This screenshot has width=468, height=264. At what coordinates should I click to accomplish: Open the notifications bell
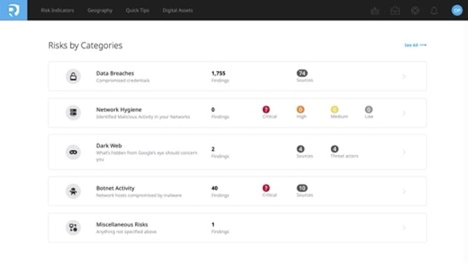pos(434,11)
